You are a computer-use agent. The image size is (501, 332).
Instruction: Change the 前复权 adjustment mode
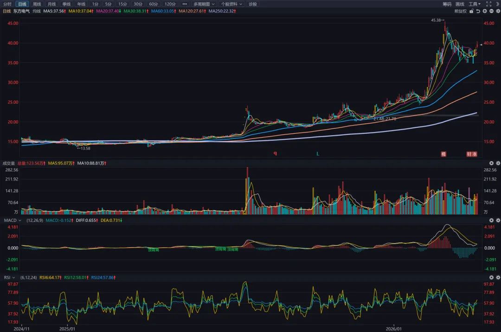461,11
